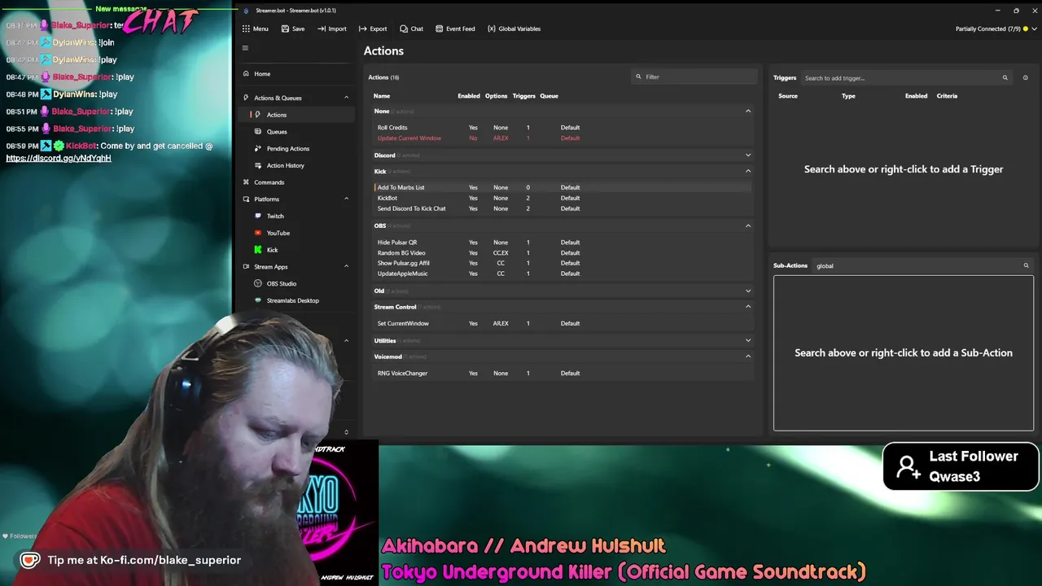Click the Search to add trigger field
The height and width of the screenshot is (586, 1042).
pos(906,78)
